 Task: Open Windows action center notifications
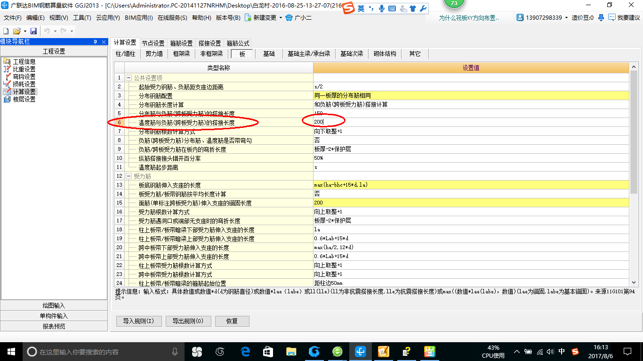627,351
